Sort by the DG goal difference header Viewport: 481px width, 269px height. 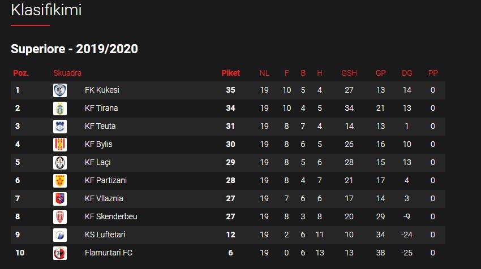(407, 73)
